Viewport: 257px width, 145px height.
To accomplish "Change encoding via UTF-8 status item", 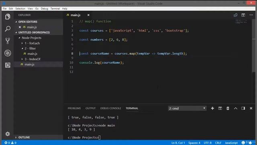I will 208,143.
